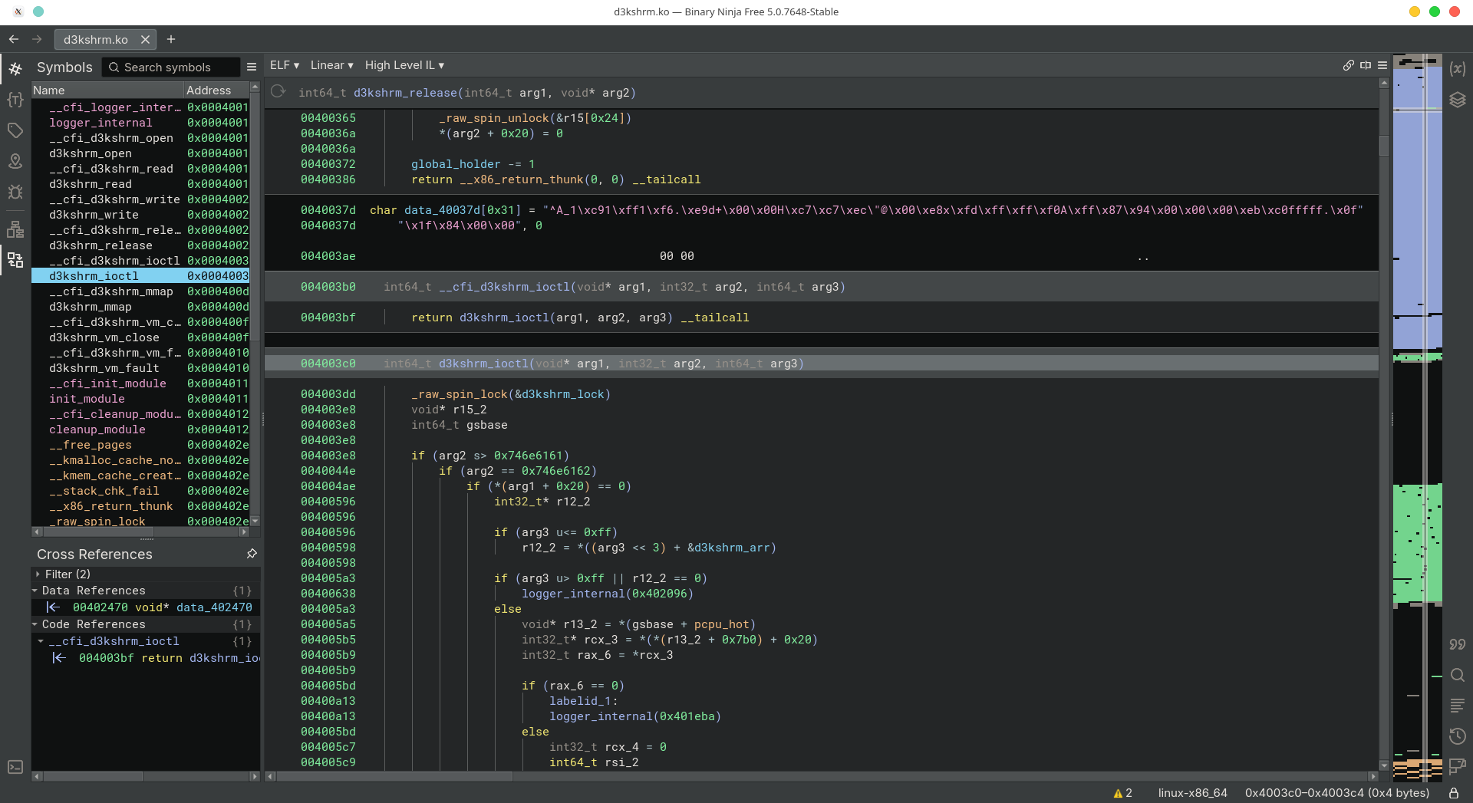Navigate back with the left arrow
Viewport: 1473px width, 803px height.
pos(14,39)
